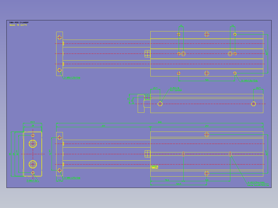Click the '442' overall length dimension

pos(160,122)
